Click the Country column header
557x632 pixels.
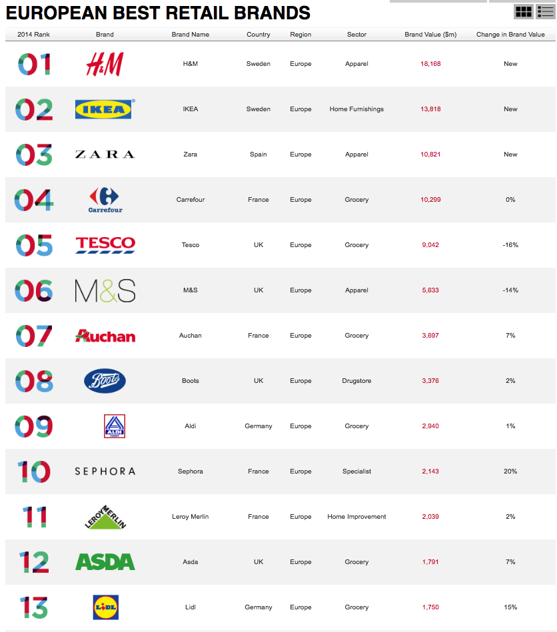pyautogui.click(x=258, y=35)
